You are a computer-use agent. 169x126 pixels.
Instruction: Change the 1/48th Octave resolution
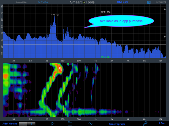(9, 124)
